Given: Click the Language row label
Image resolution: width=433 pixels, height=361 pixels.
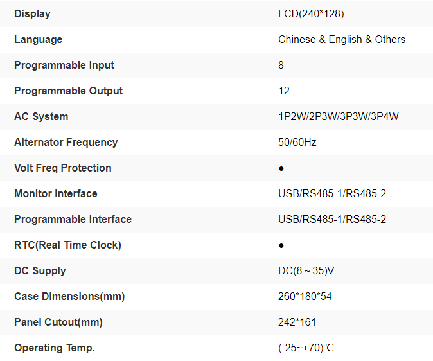Looking at the screenshot, I should 38,39.
